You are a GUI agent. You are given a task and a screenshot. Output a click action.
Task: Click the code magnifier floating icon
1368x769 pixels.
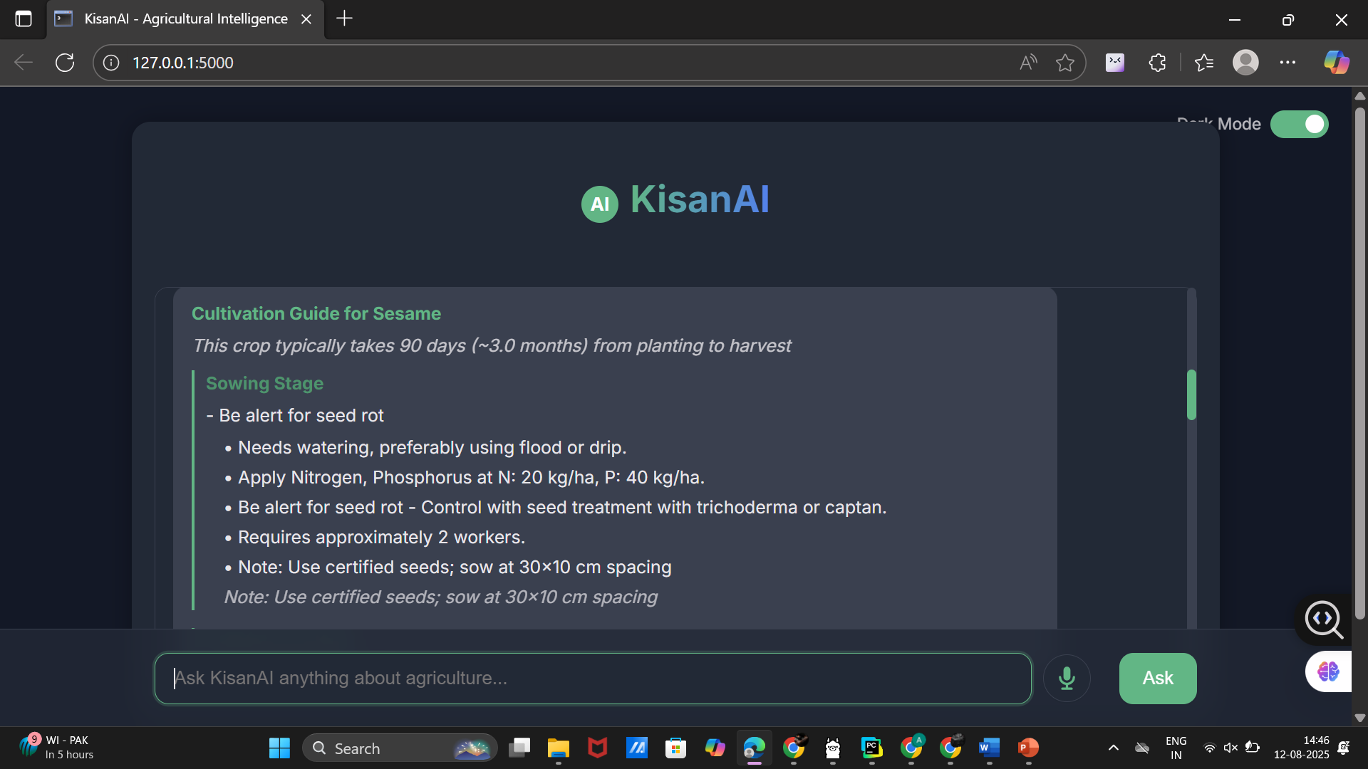coord(1323,619)
